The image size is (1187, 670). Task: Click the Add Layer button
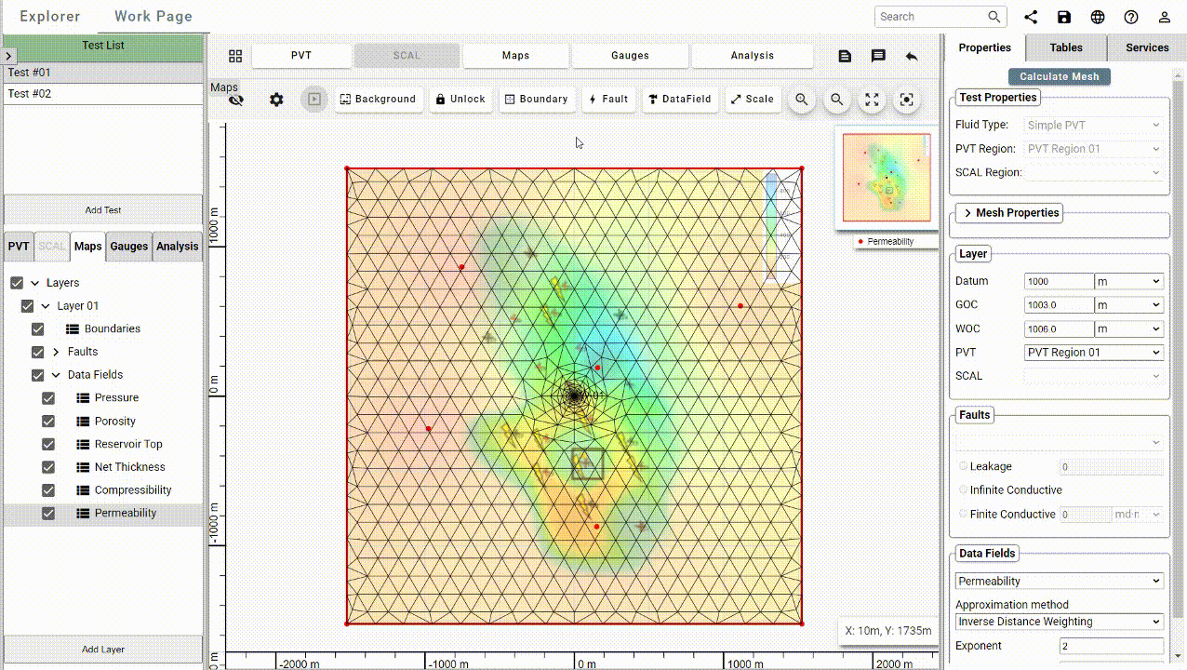(102, 650)
